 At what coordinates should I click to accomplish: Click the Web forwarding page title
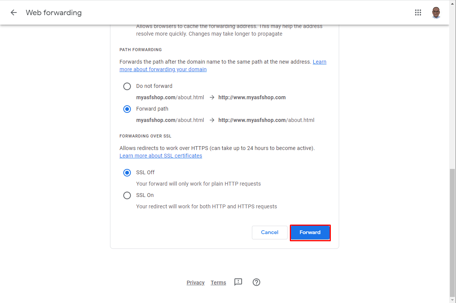point(54,12)
